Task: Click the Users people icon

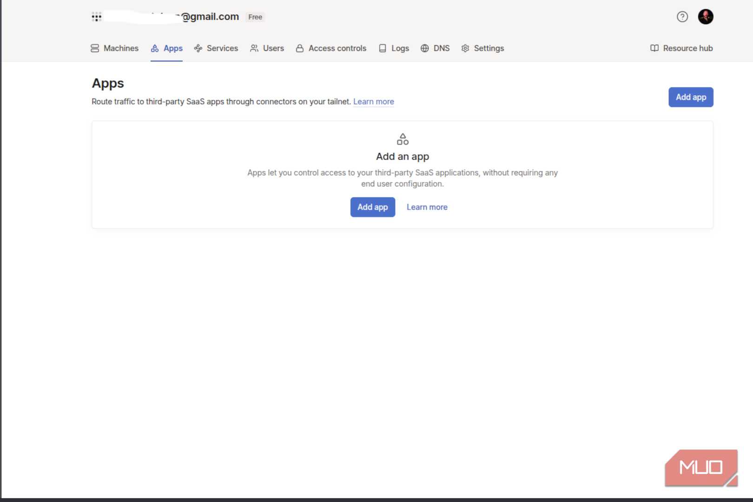Action: point(254,48)
